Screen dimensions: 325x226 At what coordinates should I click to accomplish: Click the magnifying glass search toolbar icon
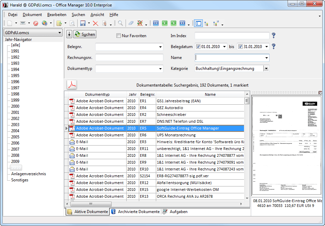(x=120, y=23)
